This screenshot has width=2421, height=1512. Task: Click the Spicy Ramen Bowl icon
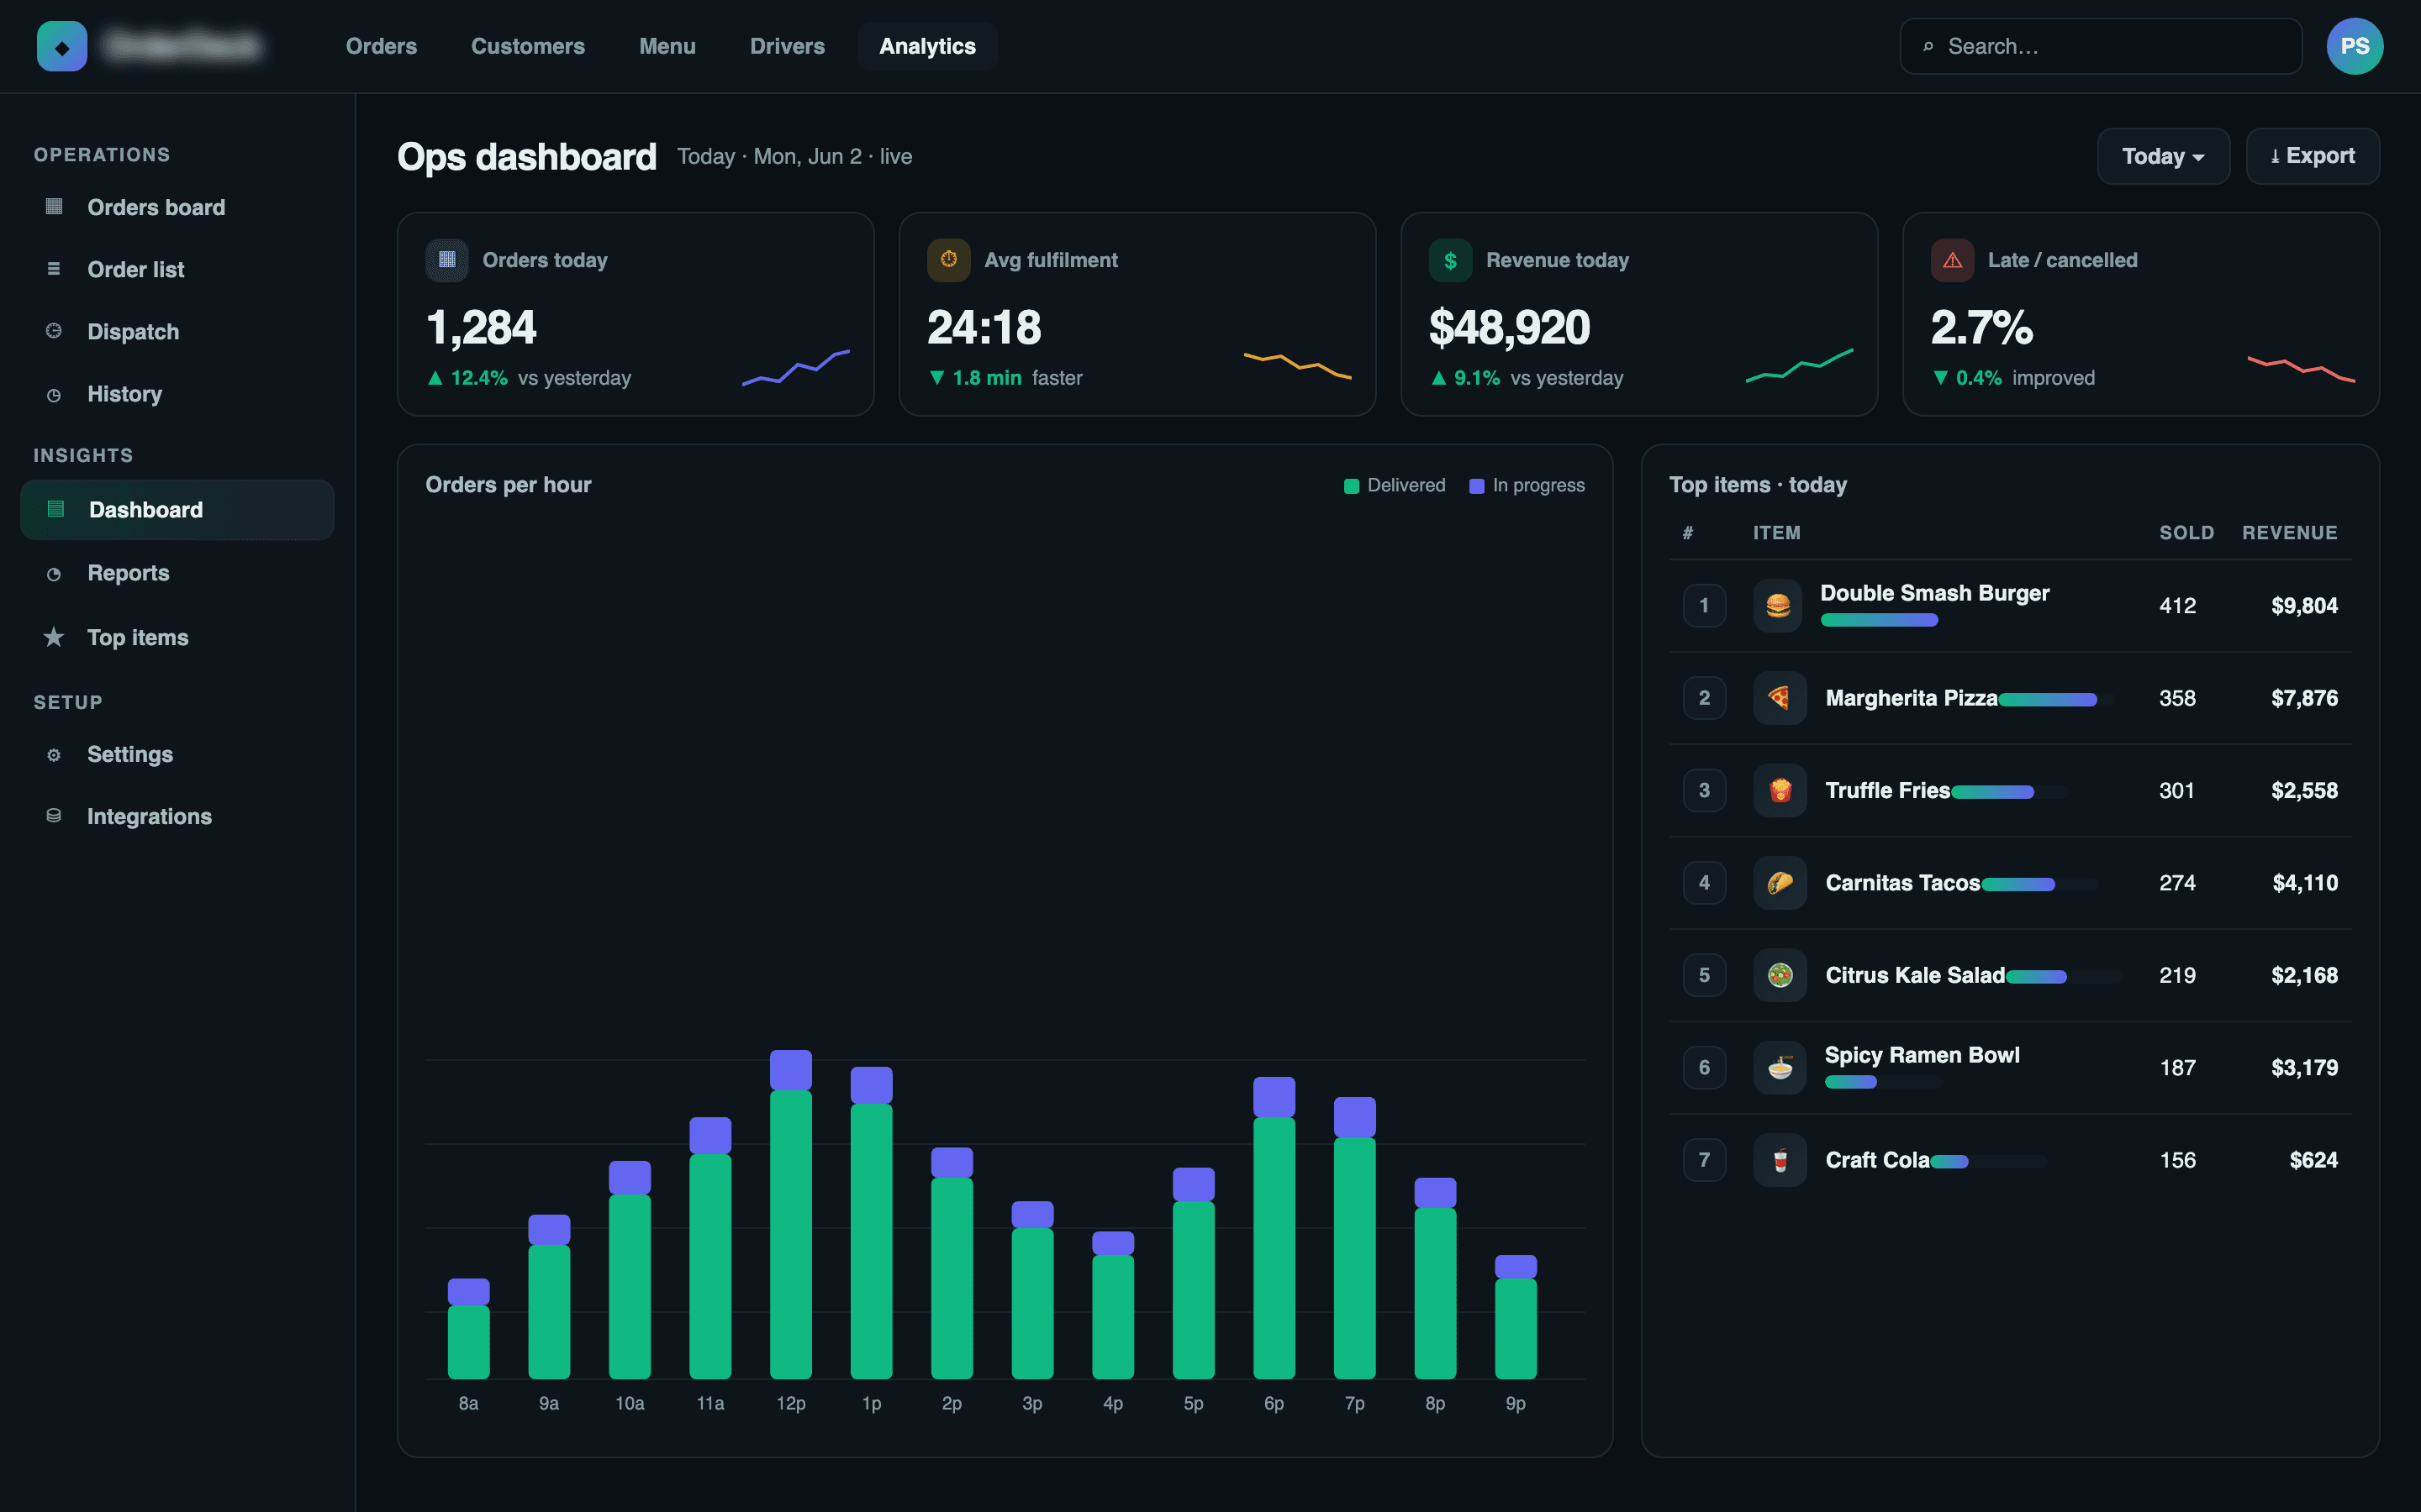(x=1780, y=1068)
